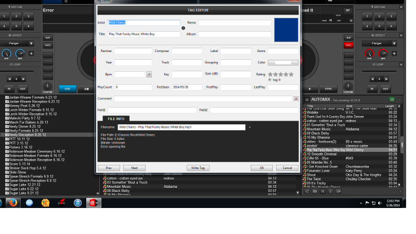Set rating with the first star

(270, 74)
